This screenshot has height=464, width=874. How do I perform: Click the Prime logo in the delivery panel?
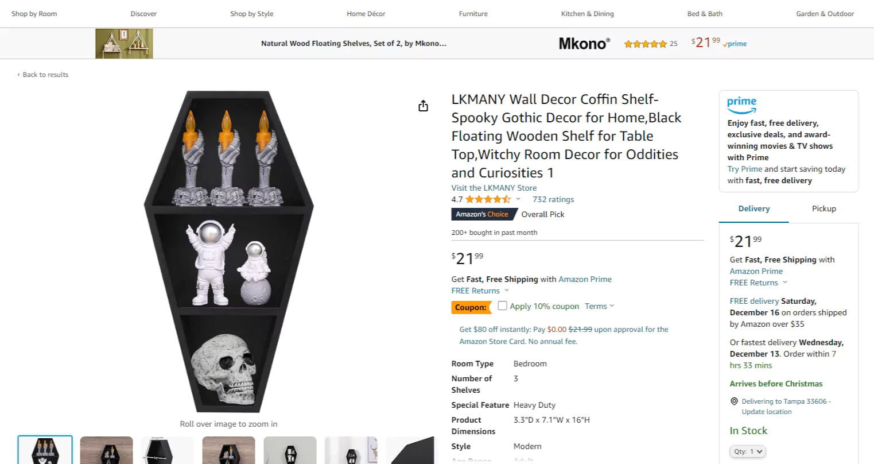[741, 104]
